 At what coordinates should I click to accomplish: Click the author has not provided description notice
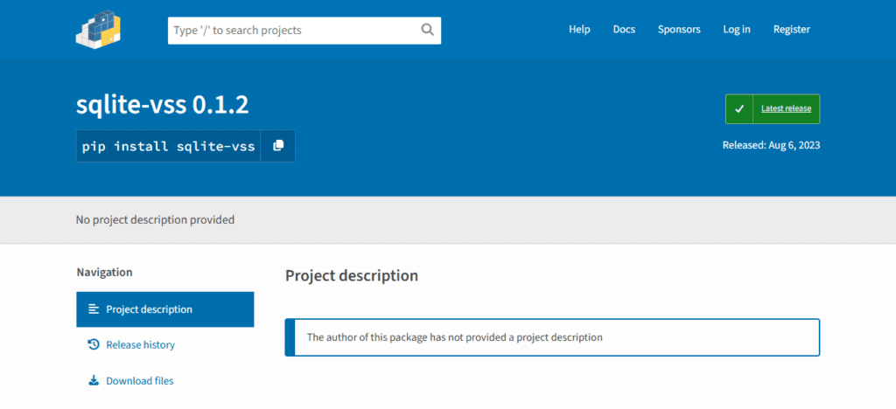[552, 337]
